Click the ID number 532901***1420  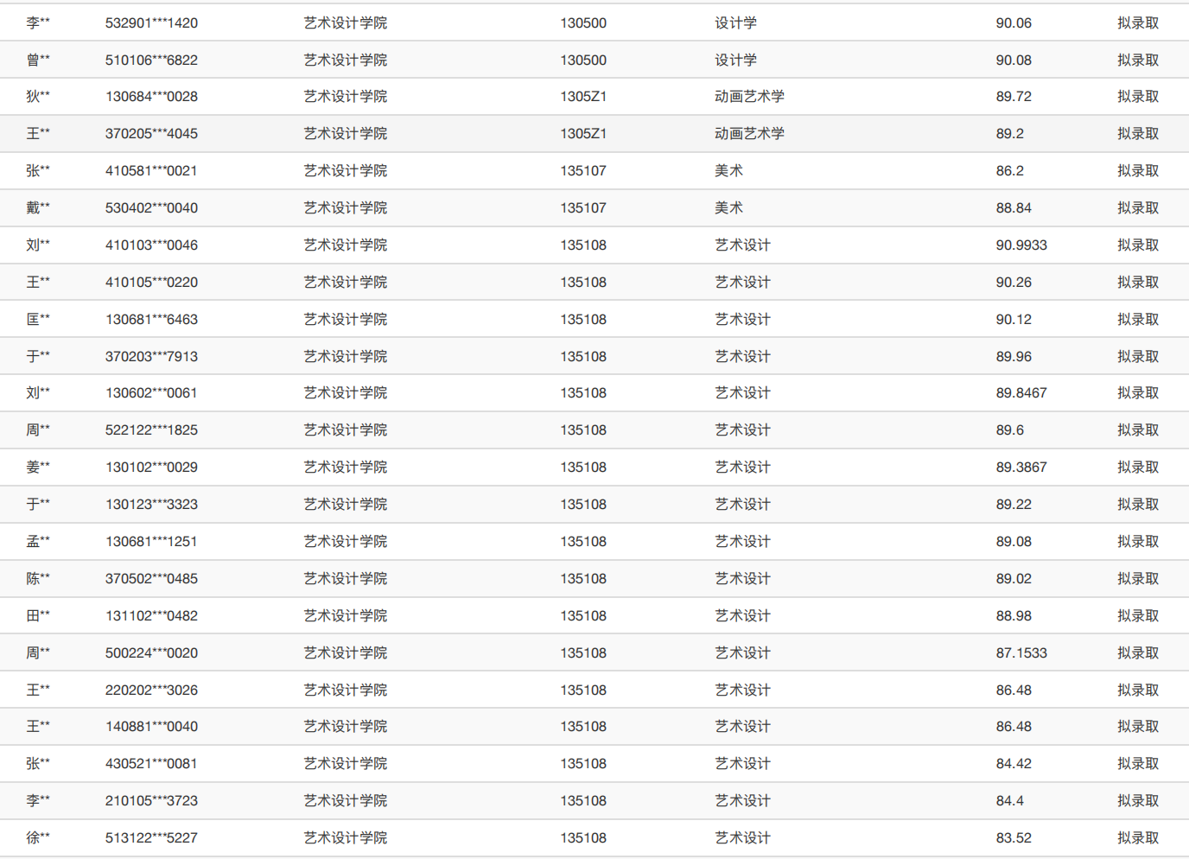151,23
